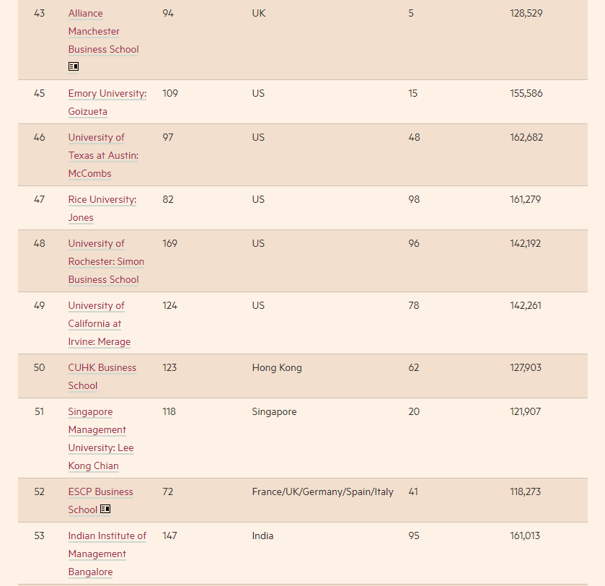
Task: Select the India location cell
Action: tap(262, 535)
